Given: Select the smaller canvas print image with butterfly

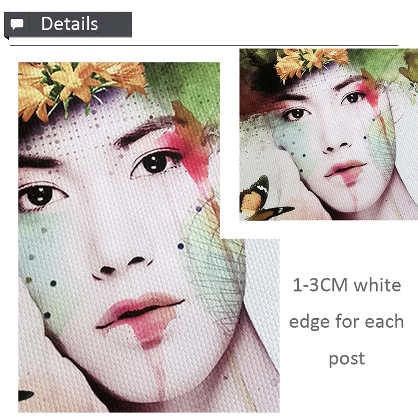Looking at the screenshot, I should (x=329, y=134).
